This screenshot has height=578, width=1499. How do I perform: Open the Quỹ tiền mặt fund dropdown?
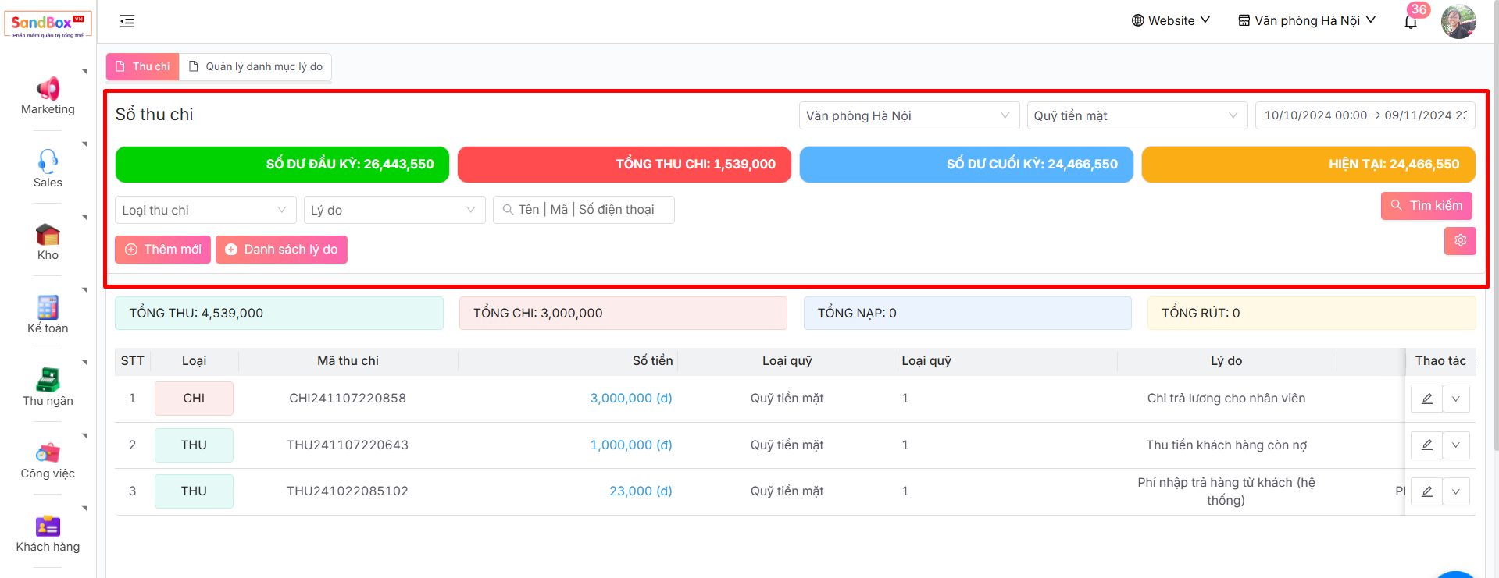[1137, 115]
